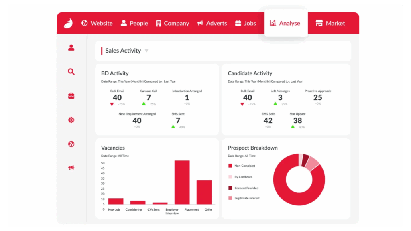The height and width of the screenshot is (231, 411).
Task: Click the Non-Complaint legend color swatch
Action: point(230,166)
